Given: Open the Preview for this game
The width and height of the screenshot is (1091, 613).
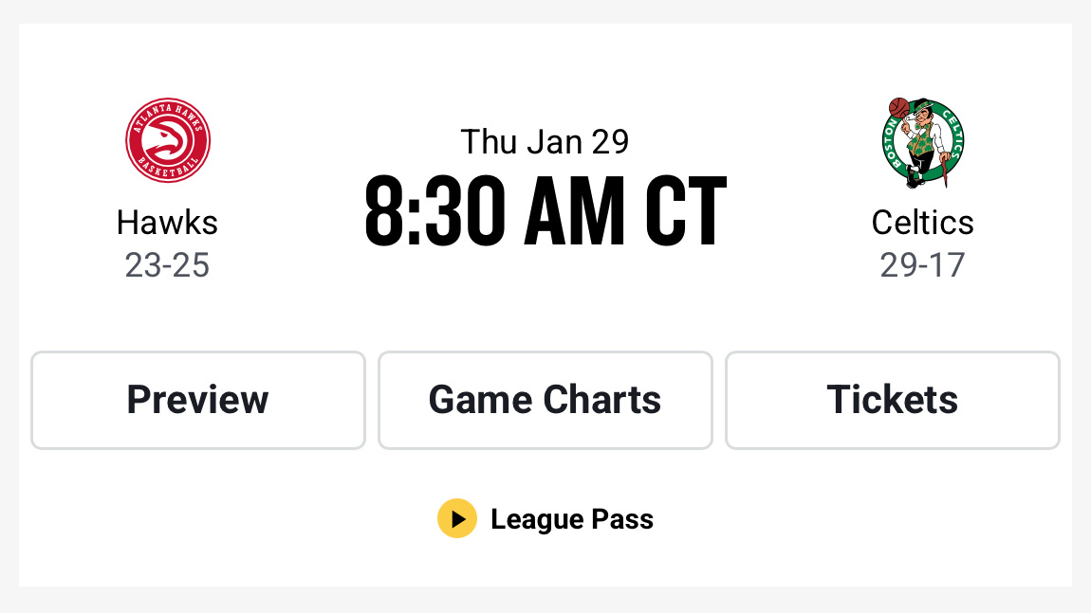Looking at the screenshot, I should (197, 400).
